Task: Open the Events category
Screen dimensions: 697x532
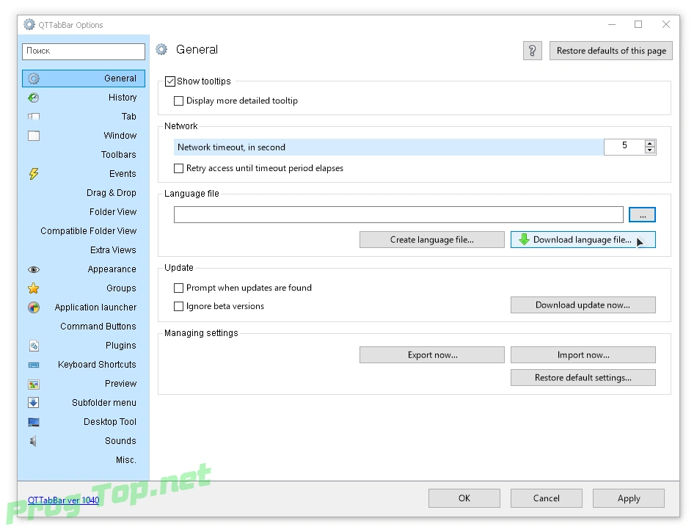Action: [84, 174]
